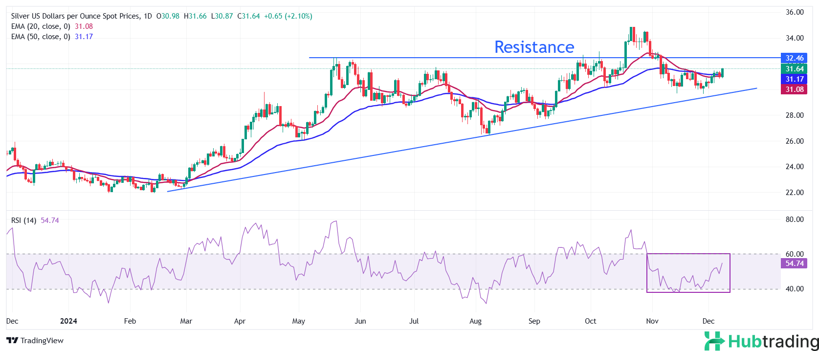
Task: Select the RSI (14) indicator legend
Action: [23, 220]
